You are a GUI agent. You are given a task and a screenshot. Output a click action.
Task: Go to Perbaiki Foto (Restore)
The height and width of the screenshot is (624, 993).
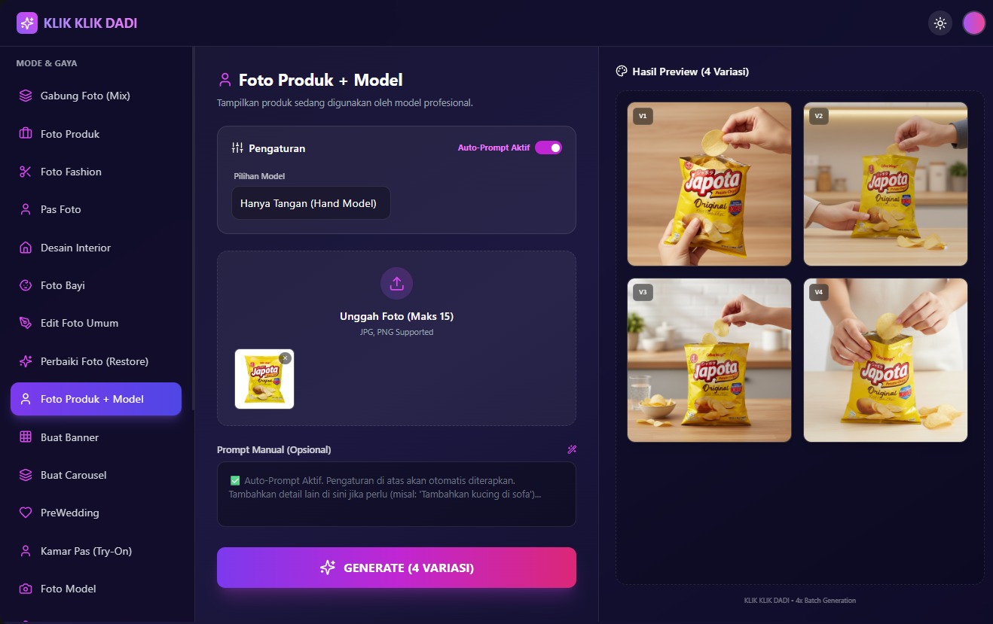tap(96, 361)
